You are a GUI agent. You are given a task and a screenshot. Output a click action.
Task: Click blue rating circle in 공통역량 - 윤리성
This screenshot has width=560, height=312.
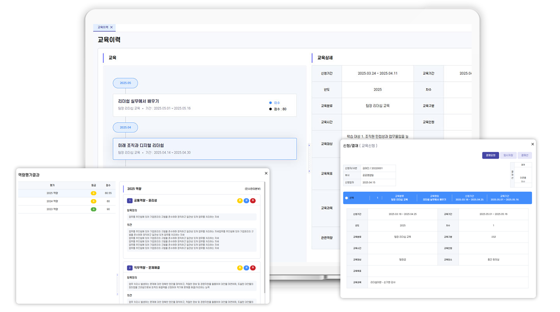(246, 201)
